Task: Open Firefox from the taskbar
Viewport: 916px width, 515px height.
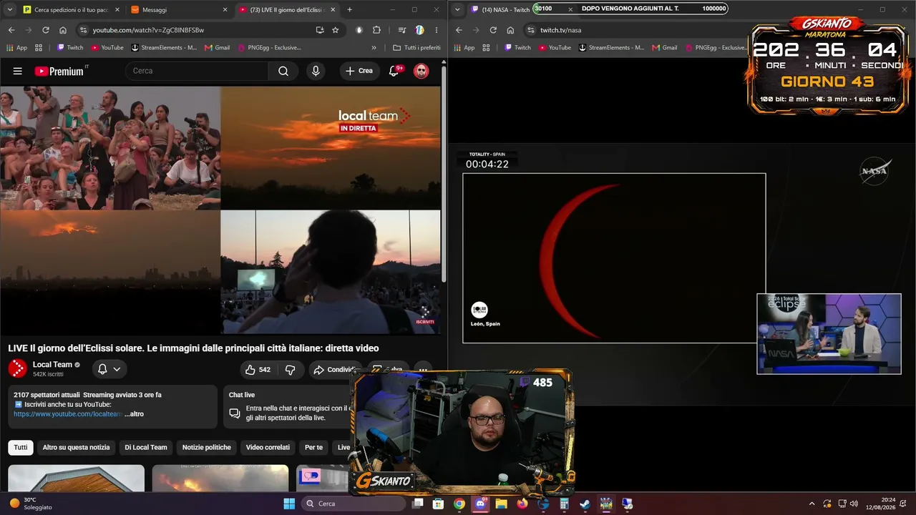Action: point(522,504)
